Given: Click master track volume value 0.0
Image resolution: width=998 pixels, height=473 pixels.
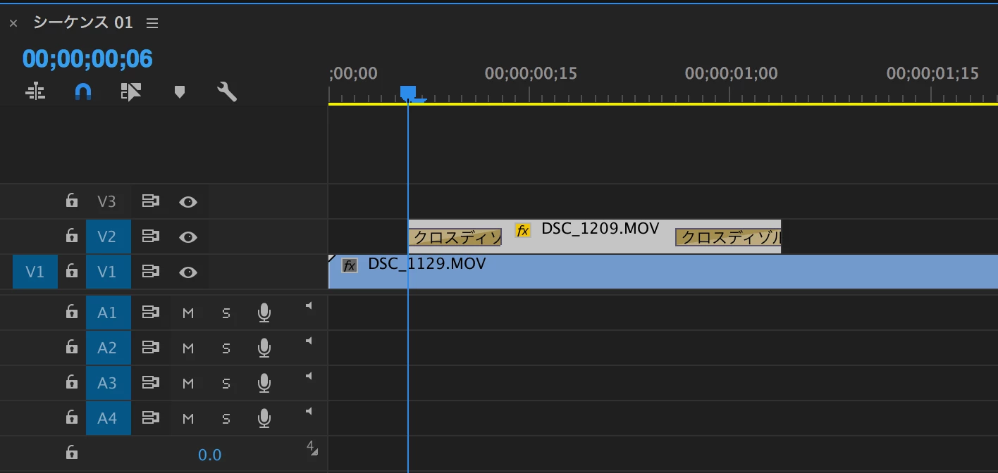Looking at the screenshot, I should [x=210, y=455].
